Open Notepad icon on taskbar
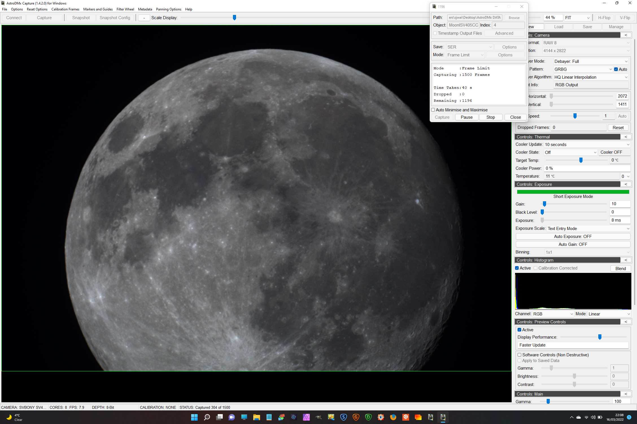 (269, 417)
